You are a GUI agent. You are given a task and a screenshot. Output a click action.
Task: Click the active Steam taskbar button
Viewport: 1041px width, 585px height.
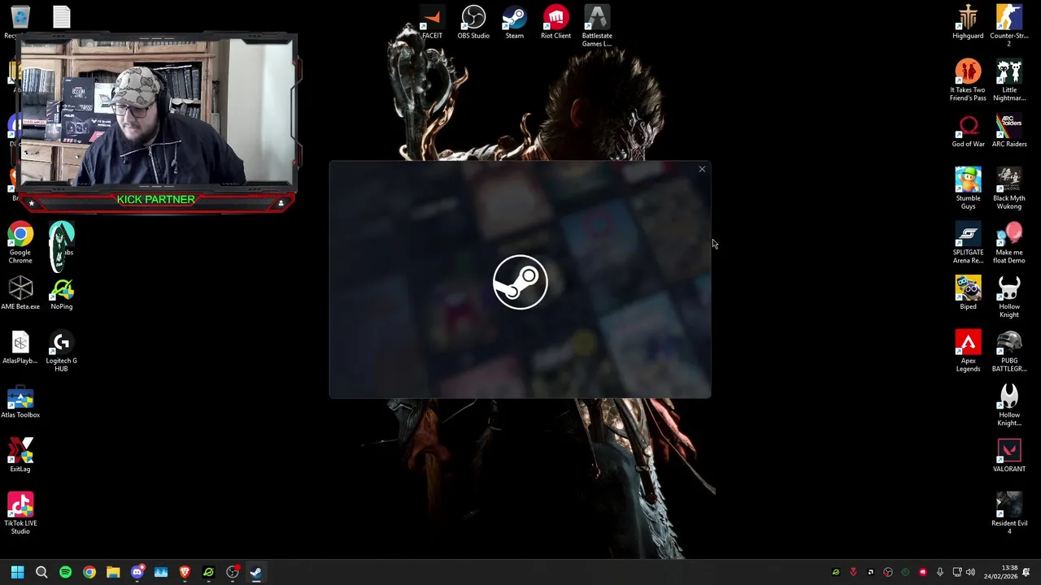click(255, 572)
